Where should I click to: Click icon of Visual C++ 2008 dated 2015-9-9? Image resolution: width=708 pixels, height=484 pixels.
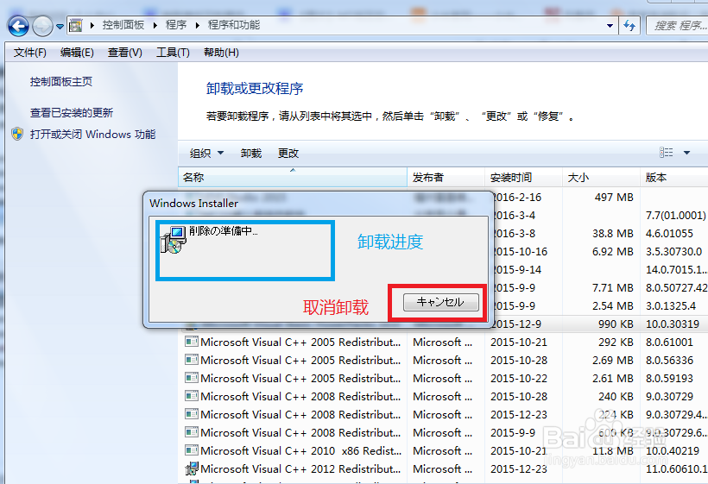click(192, 431)
